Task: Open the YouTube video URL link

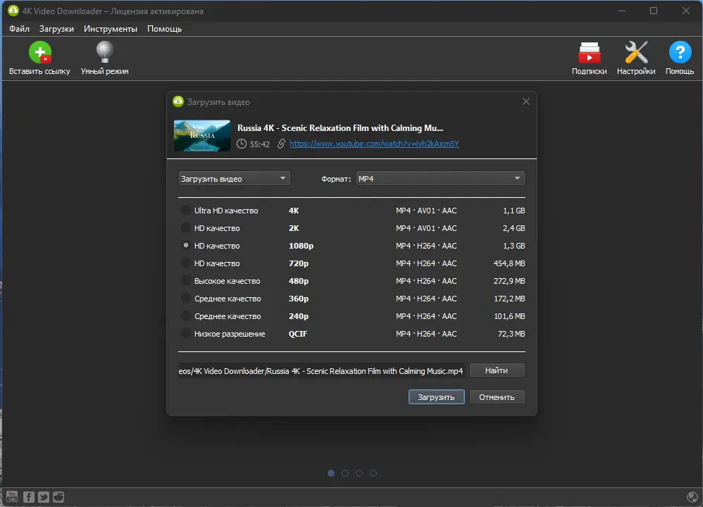Action: point(374,144)
